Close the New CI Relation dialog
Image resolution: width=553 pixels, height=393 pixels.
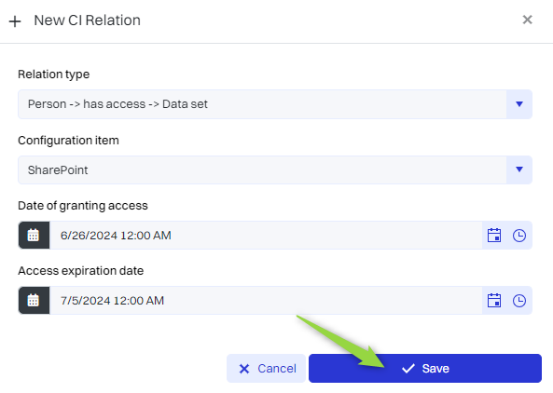[527, 20]
